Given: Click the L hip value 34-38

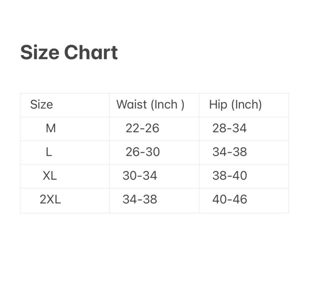Looking at the screenshot, I should pos(230,152).
